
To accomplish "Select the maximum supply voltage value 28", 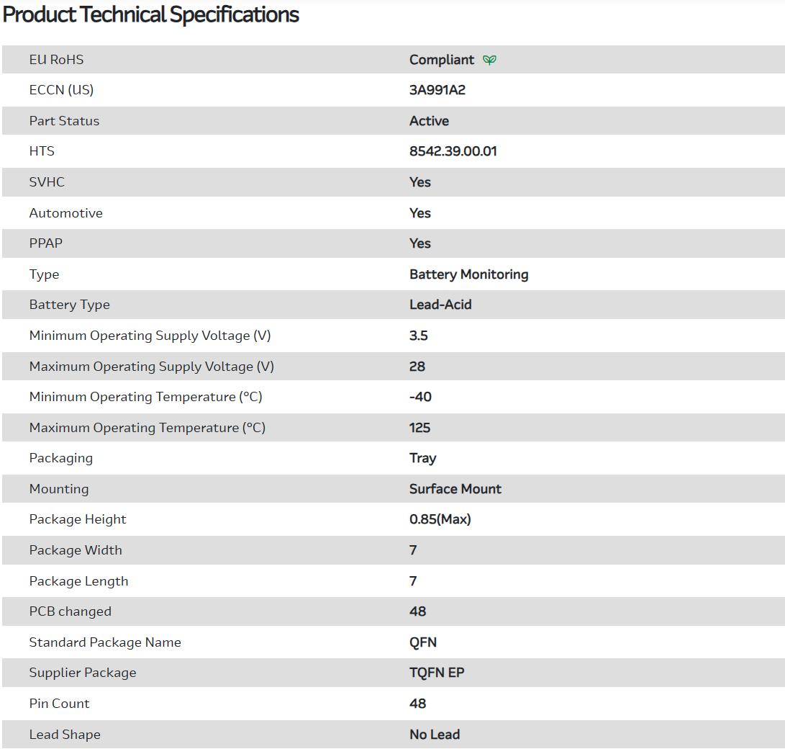I will coord(417,367).
